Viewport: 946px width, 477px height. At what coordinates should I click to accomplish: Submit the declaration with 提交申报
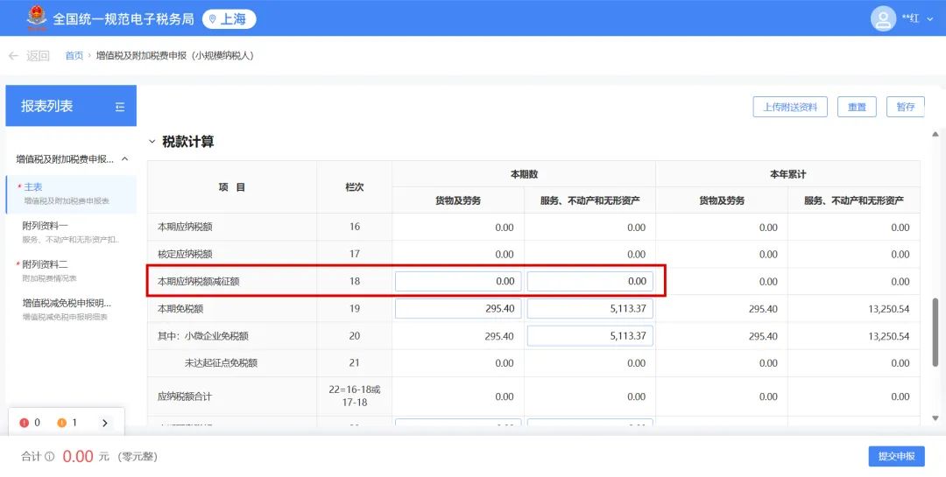pos(897,457)
